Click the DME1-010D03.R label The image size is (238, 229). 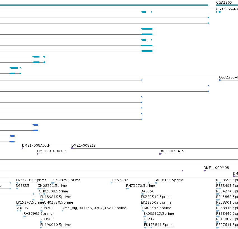(x=51, y=151)
